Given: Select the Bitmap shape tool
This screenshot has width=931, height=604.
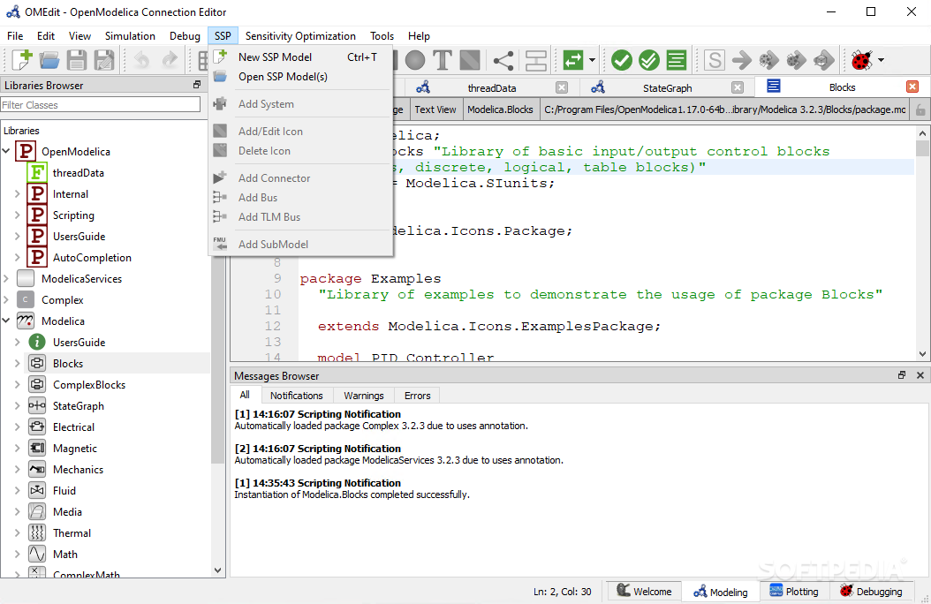Looking at the screenshot, I should (470, 60).
